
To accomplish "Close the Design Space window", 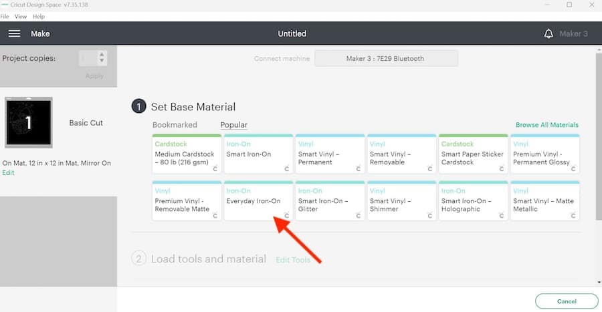I will point(592,5).
